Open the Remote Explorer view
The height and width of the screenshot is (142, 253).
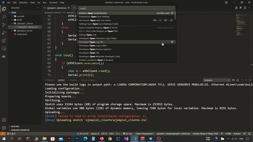pyautogui.click(x=4, y=49)
